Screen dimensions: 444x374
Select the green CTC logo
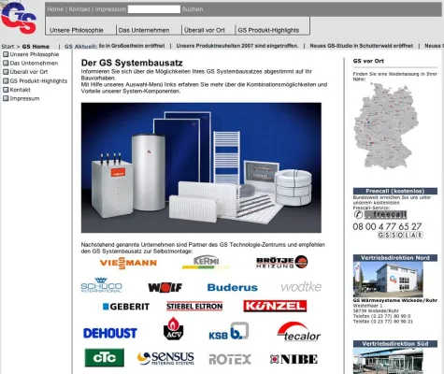pyautogui.click(x=105, y=357)
